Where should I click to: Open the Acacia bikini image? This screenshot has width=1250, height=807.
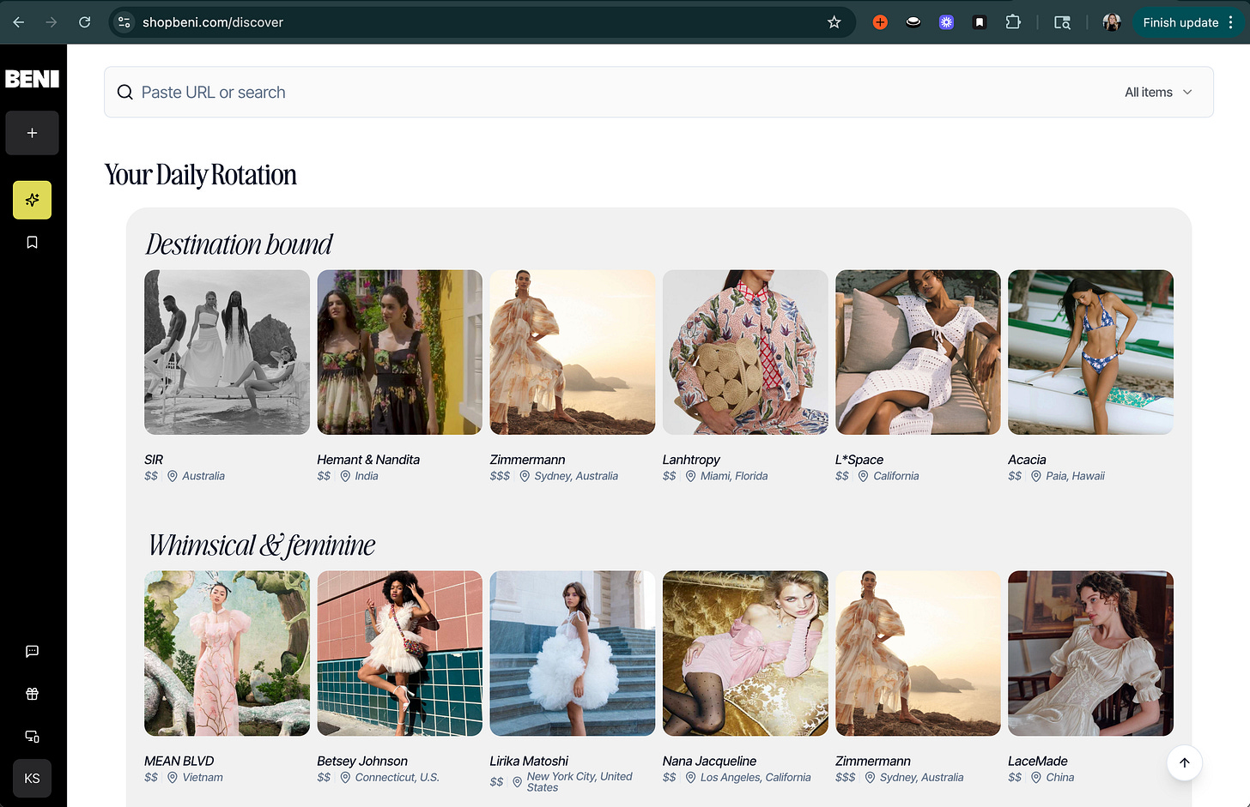point(1090,352)
